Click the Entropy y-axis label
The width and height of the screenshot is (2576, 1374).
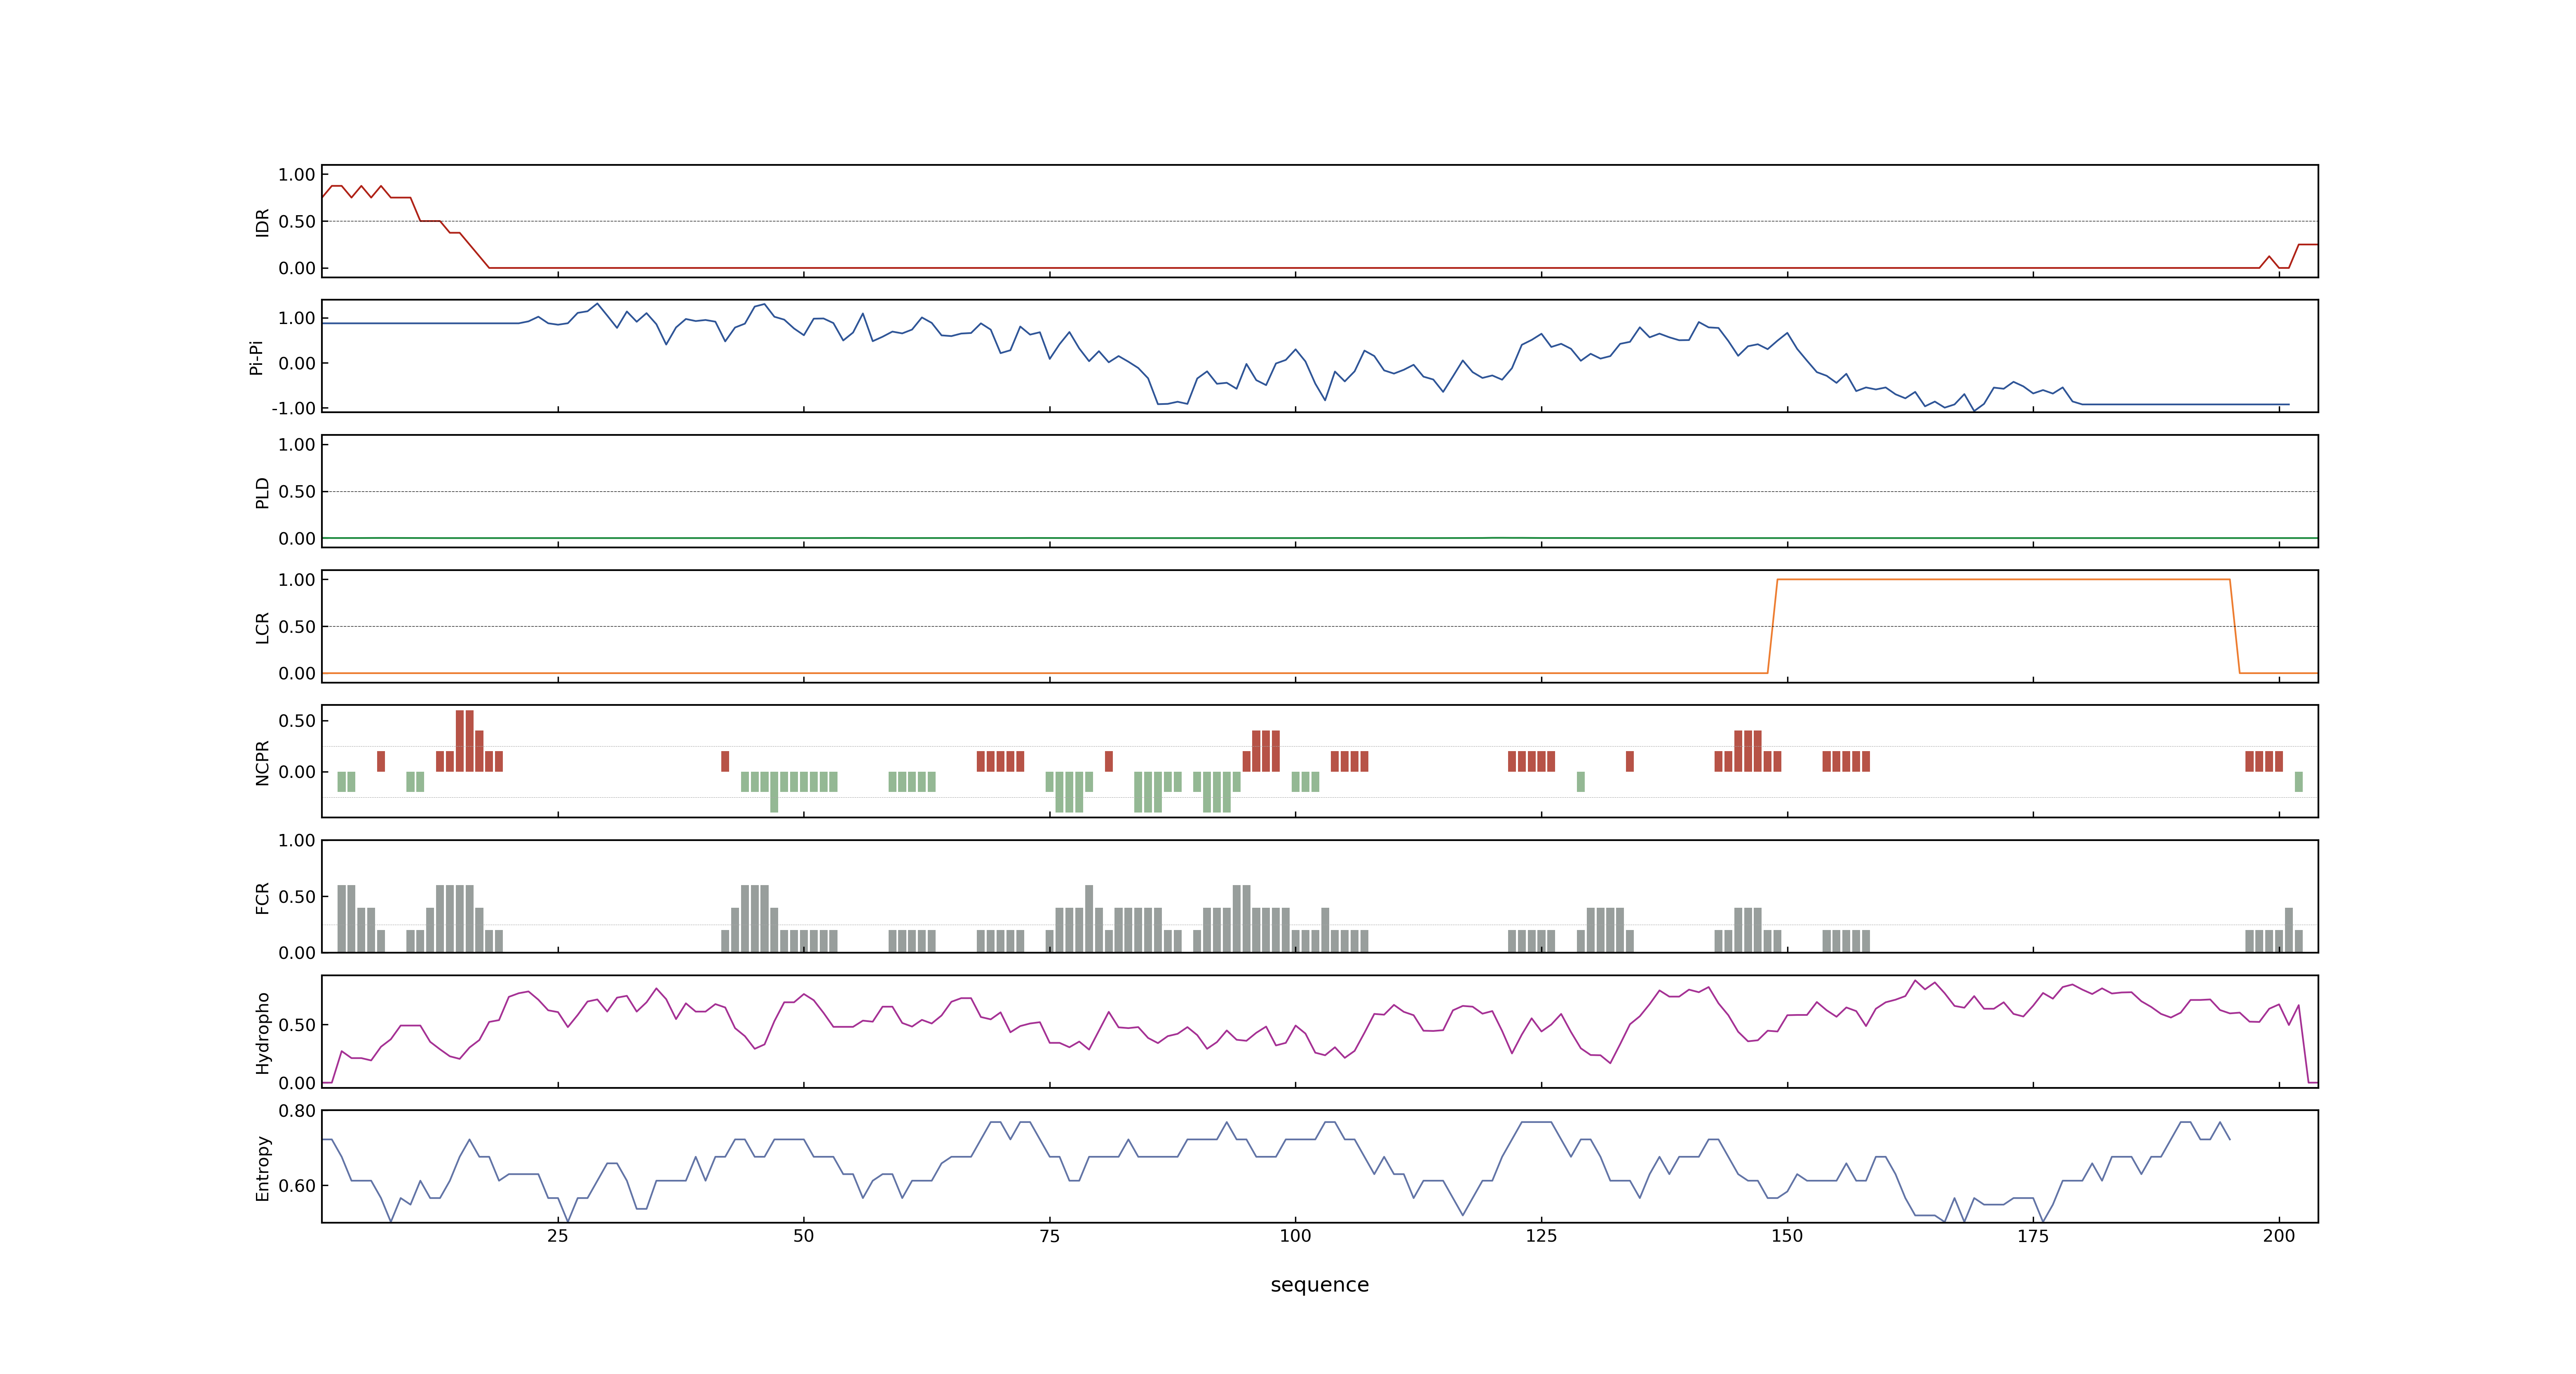pos(262,1168)
